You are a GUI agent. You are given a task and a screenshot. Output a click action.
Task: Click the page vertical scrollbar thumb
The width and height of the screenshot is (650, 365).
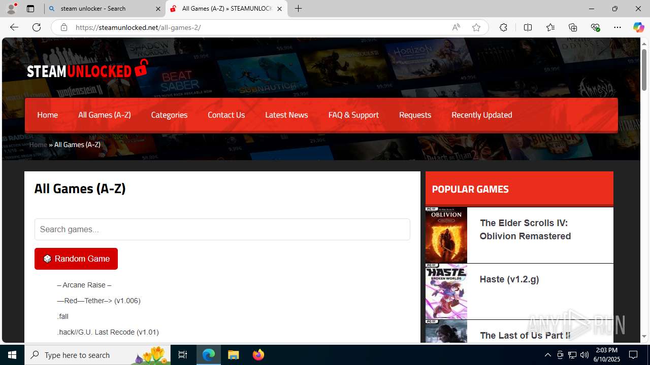point(644,69)
